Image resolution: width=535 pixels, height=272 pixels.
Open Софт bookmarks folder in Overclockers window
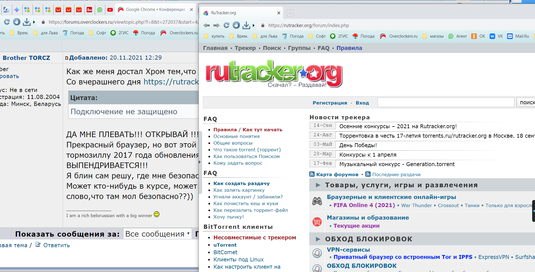point(98,33)
